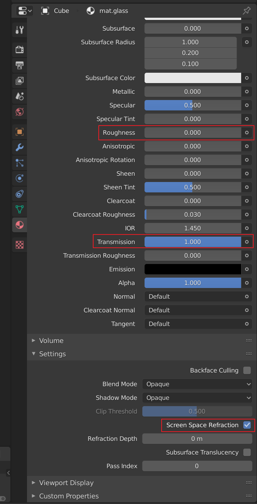Enable the Backface Culling checkbox

point(247,370)
